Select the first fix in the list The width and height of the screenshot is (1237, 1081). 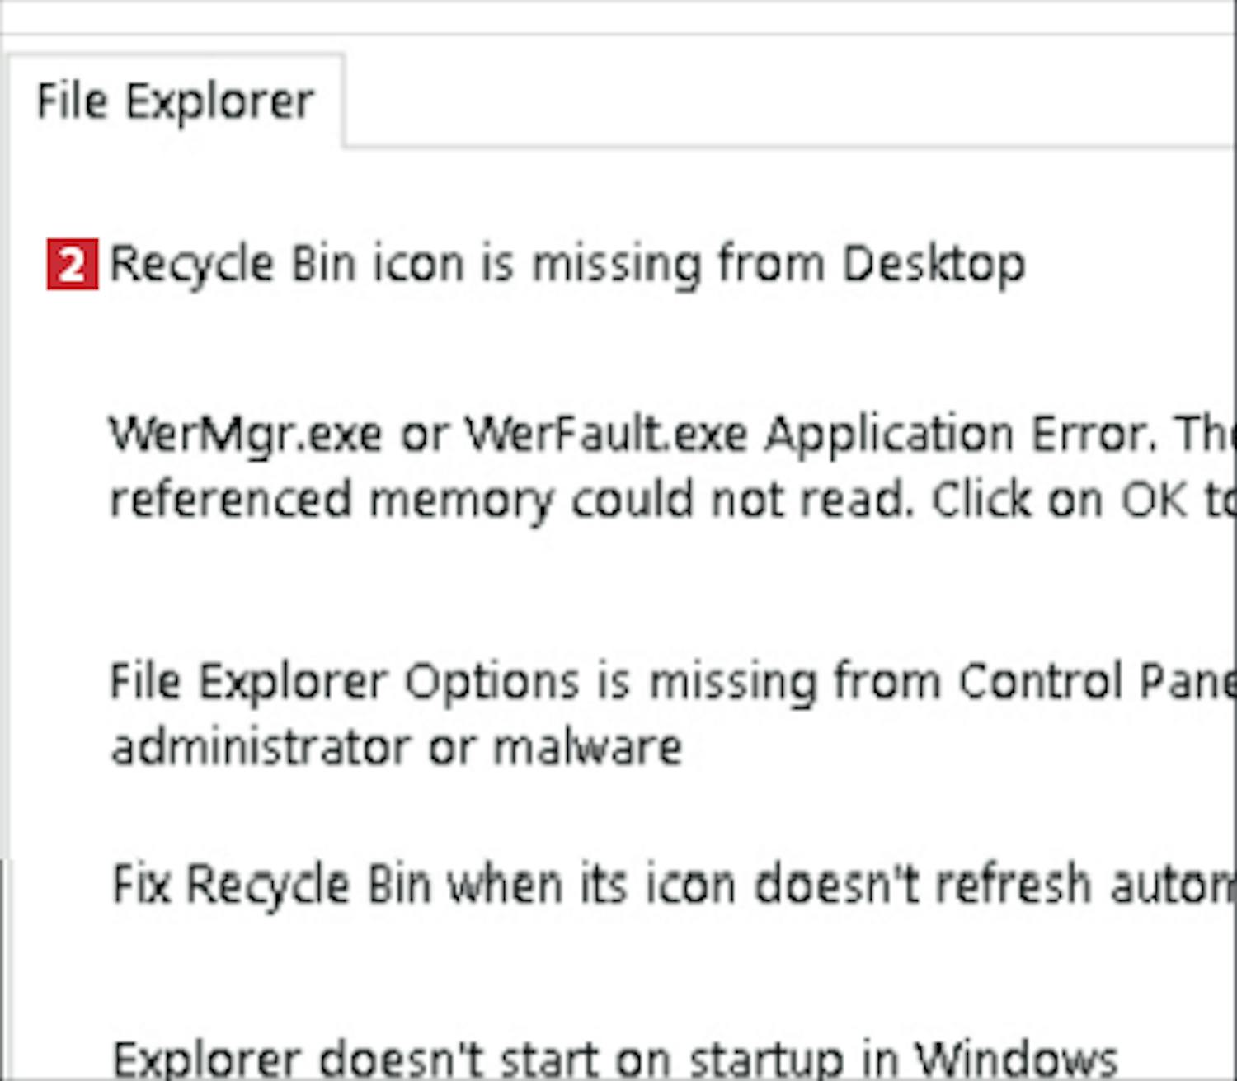567,265
